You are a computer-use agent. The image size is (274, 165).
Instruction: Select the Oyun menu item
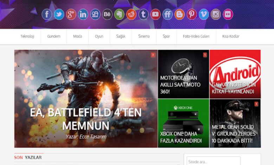point(99,37)
